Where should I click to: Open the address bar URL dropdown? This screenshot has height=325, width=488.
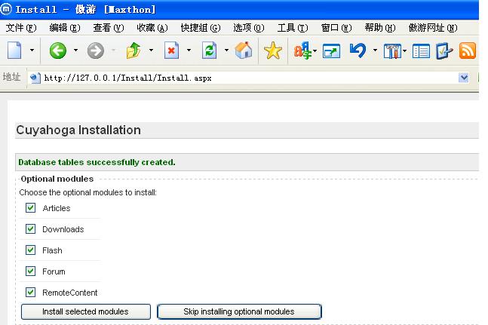[464, 78]
